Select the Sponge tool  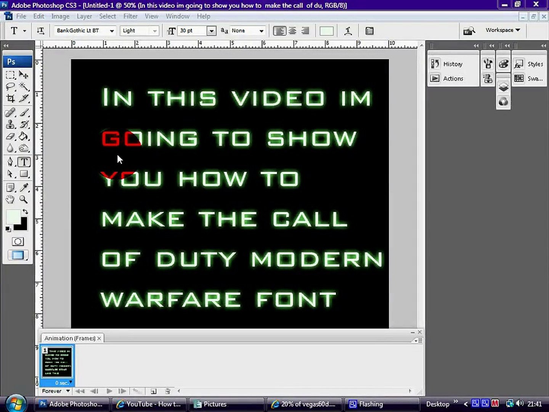24,148
